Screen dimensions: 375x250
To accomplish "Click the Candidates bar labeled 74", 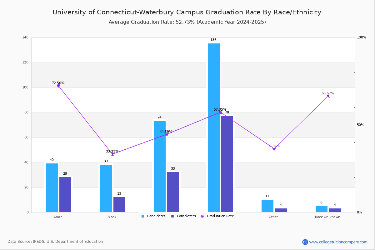I will 160,166.
